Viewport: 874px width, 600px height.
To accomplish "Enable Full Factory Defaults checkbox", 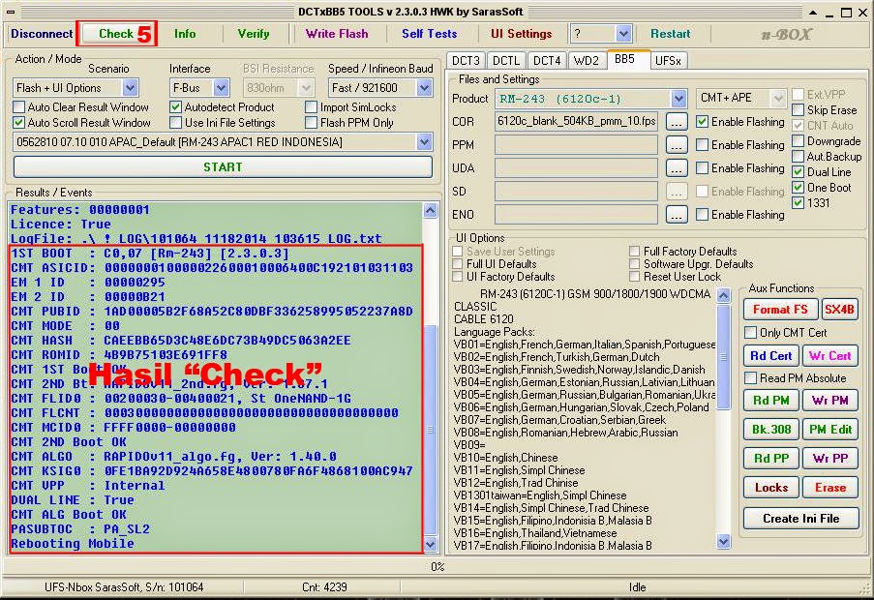I will click(634, 251).
